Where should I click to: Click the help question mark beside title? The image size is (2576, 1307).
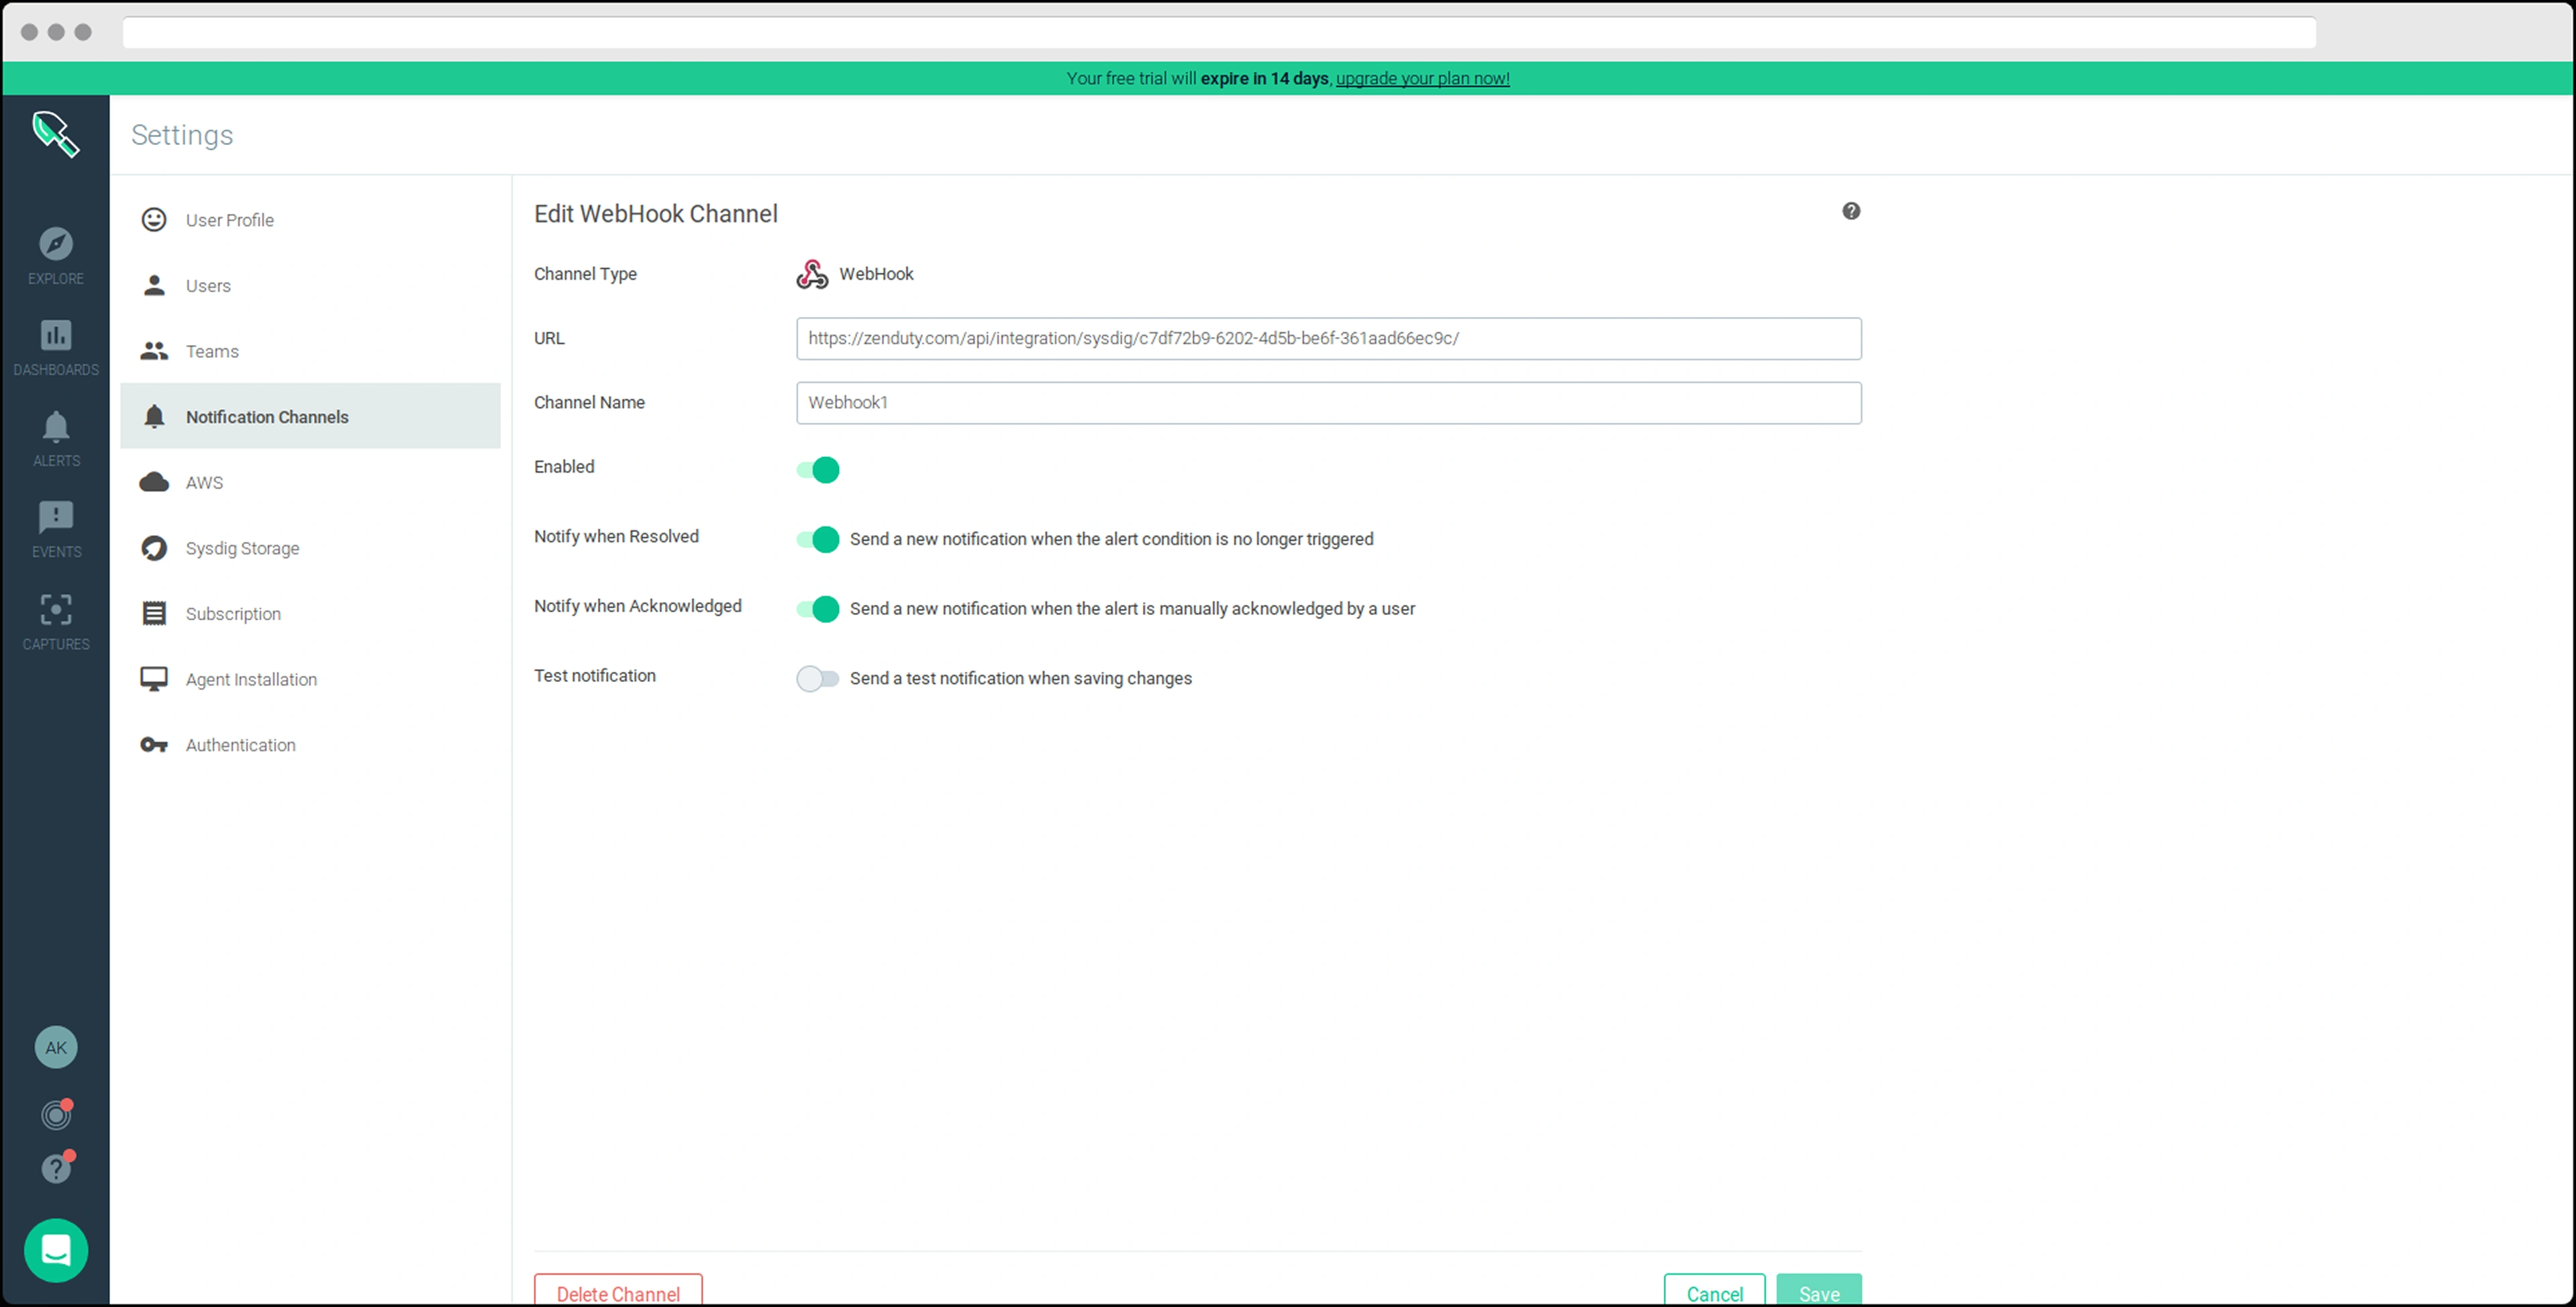tap(1851, 211)
